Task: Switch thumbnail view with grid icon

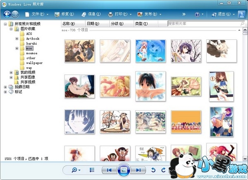Action: [x=92, y=170]
